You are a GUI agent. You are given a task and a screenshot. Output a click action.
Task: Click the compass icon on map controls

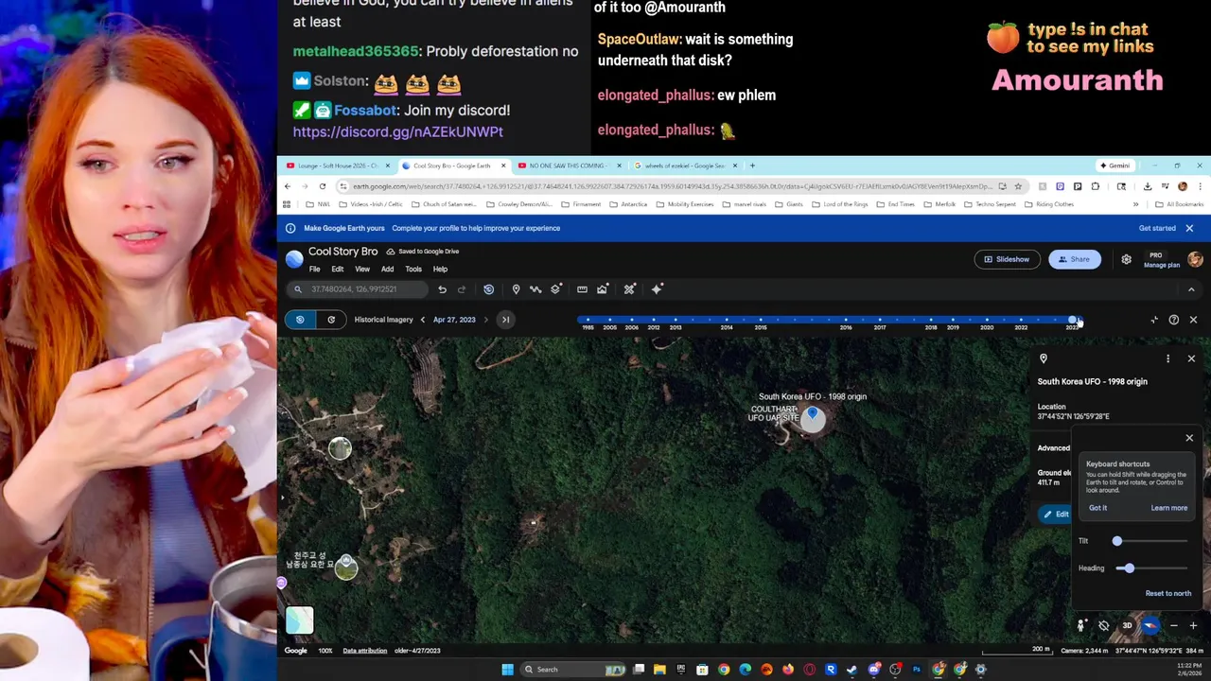[x=1150, y=625]
